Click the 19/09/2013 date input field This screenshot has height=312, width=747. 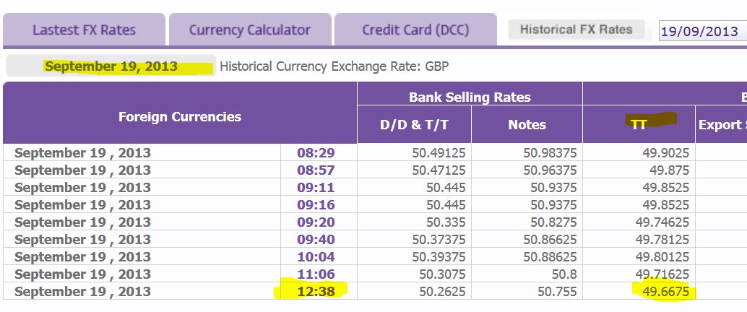click(x=703, y=32)
